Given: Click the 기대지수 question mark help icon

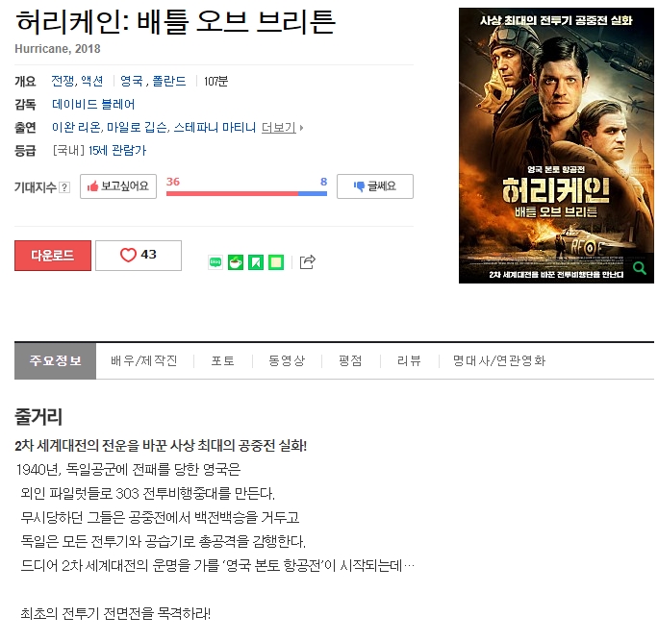Looking at the screenshot, I should click(64, 187).
